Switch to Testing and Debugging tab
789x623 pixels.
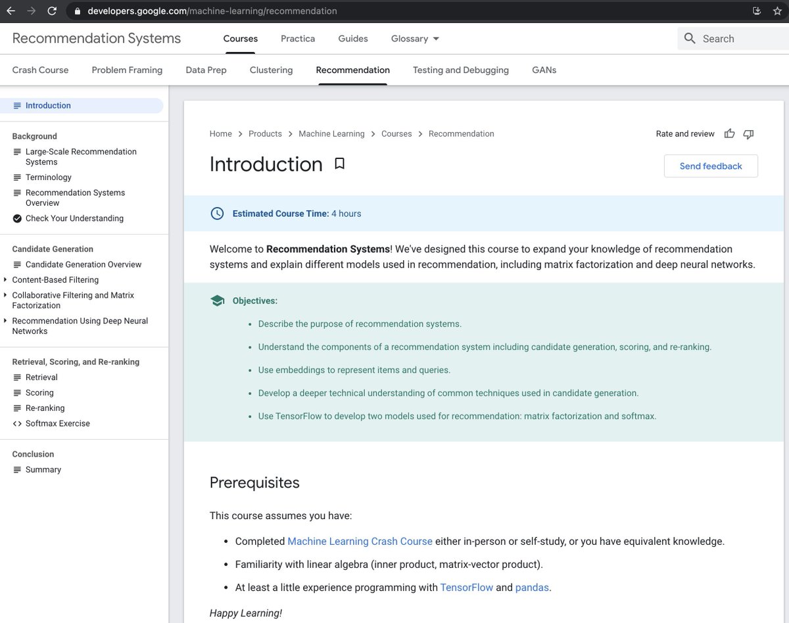(461, 70)
